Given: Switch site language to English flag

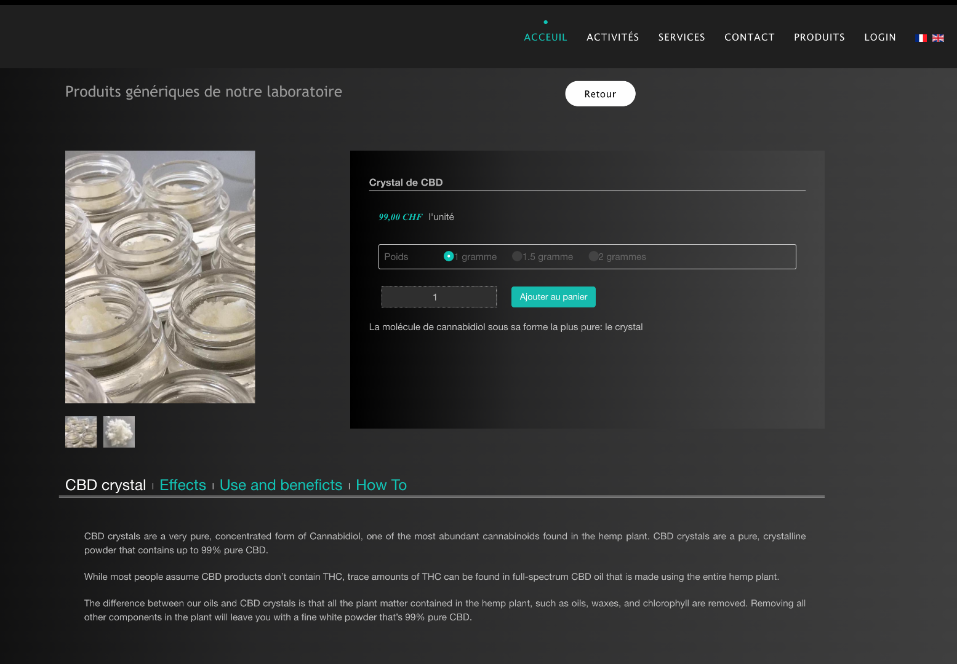Looking at the screenshot, I should tap(938, 38).
